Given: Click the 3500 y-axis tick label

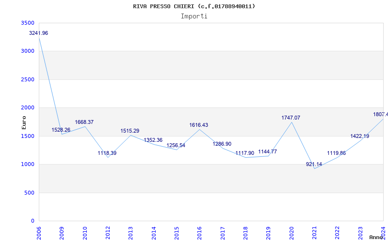Looking at the screenshot, I should tap(28, 23).
